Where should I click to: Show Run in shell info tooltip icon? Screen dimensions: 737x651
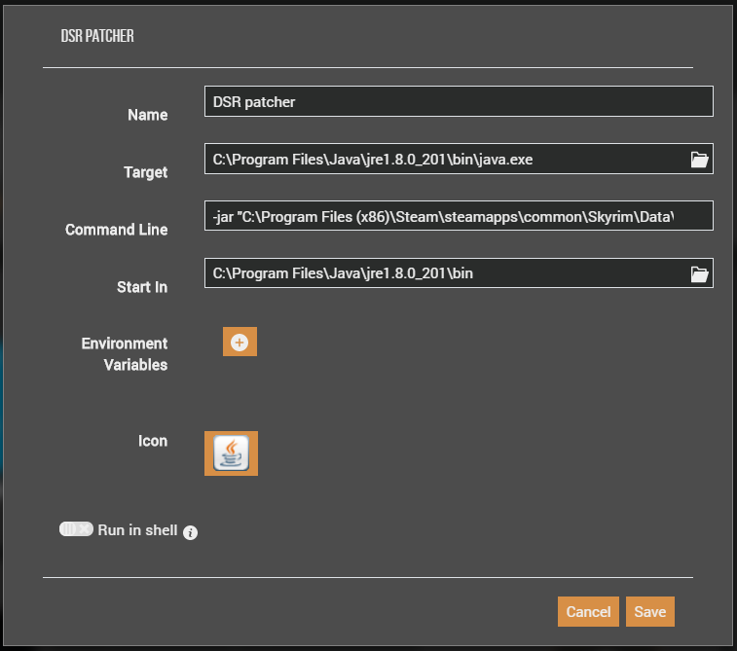(x=191, y=532)
